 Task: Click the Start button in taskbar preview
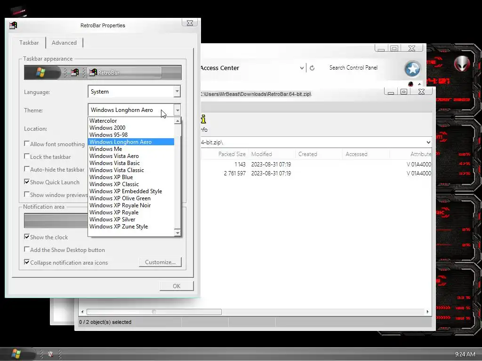tap(42, 72)
